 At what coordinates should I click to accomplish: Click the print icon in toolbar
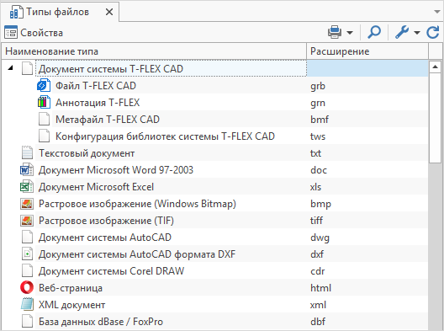[335, 32]
